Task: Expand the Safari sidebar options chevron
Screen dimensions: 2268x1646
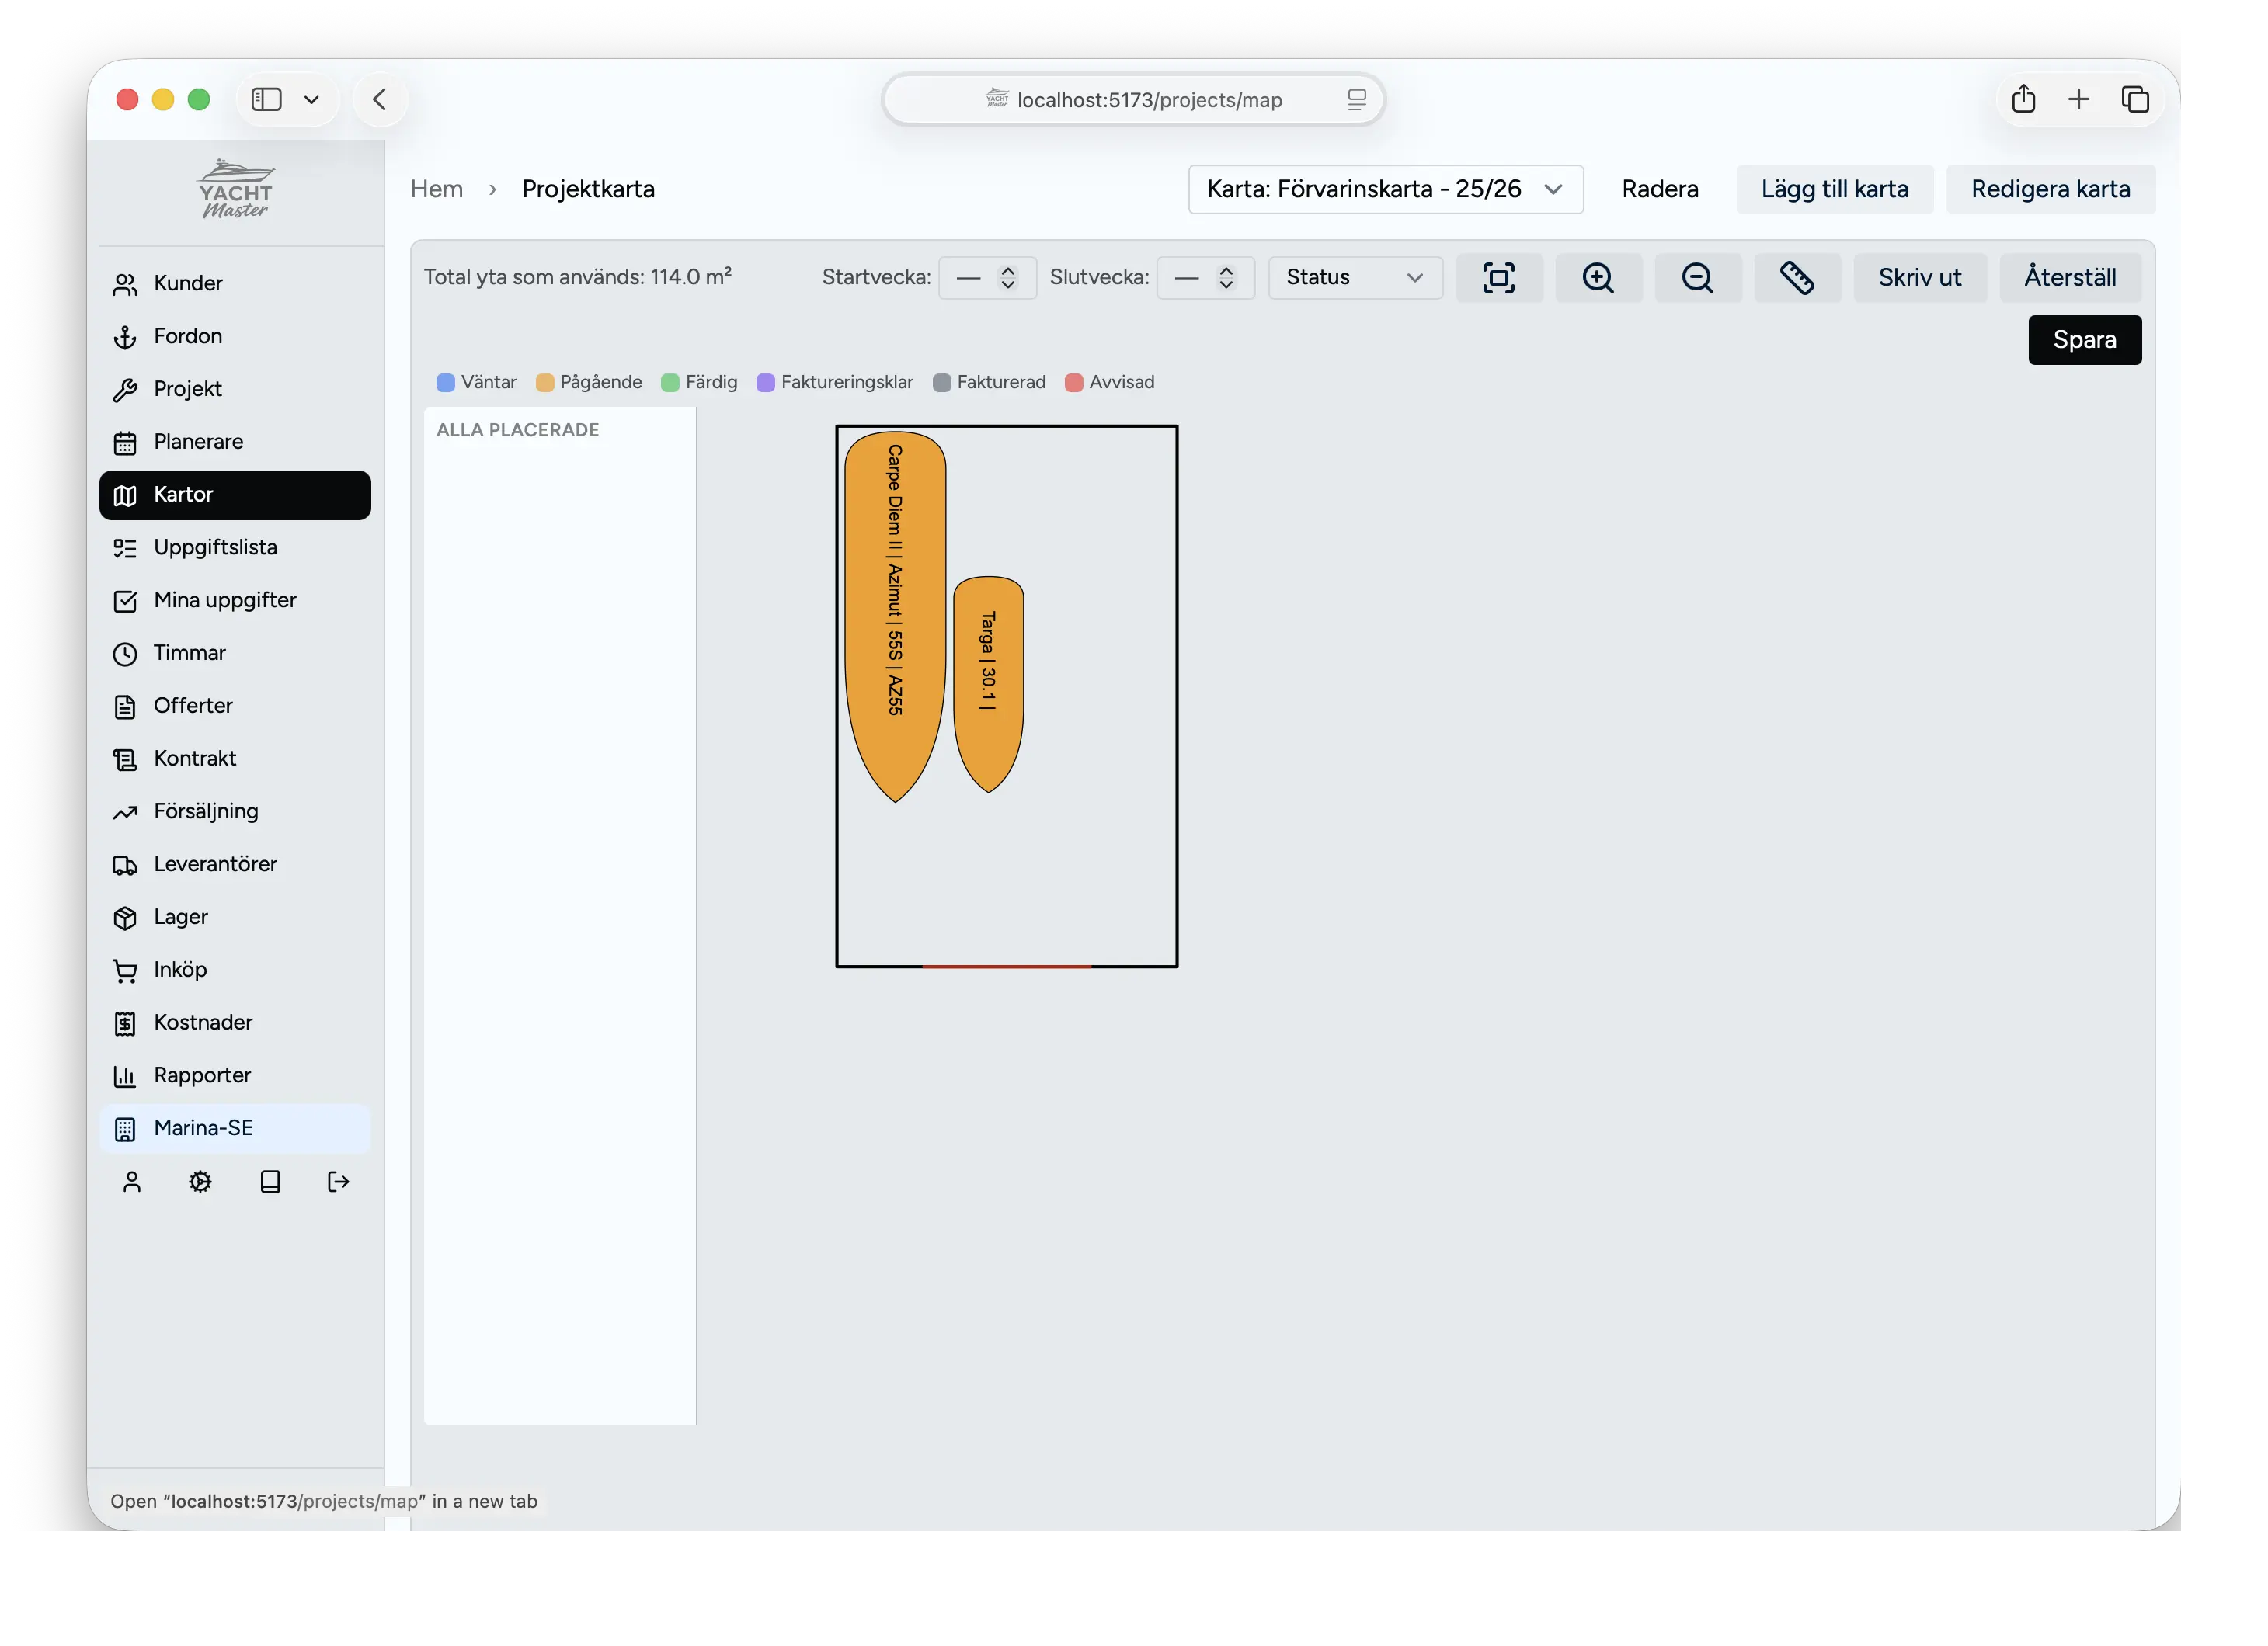Action: (311, 99)
